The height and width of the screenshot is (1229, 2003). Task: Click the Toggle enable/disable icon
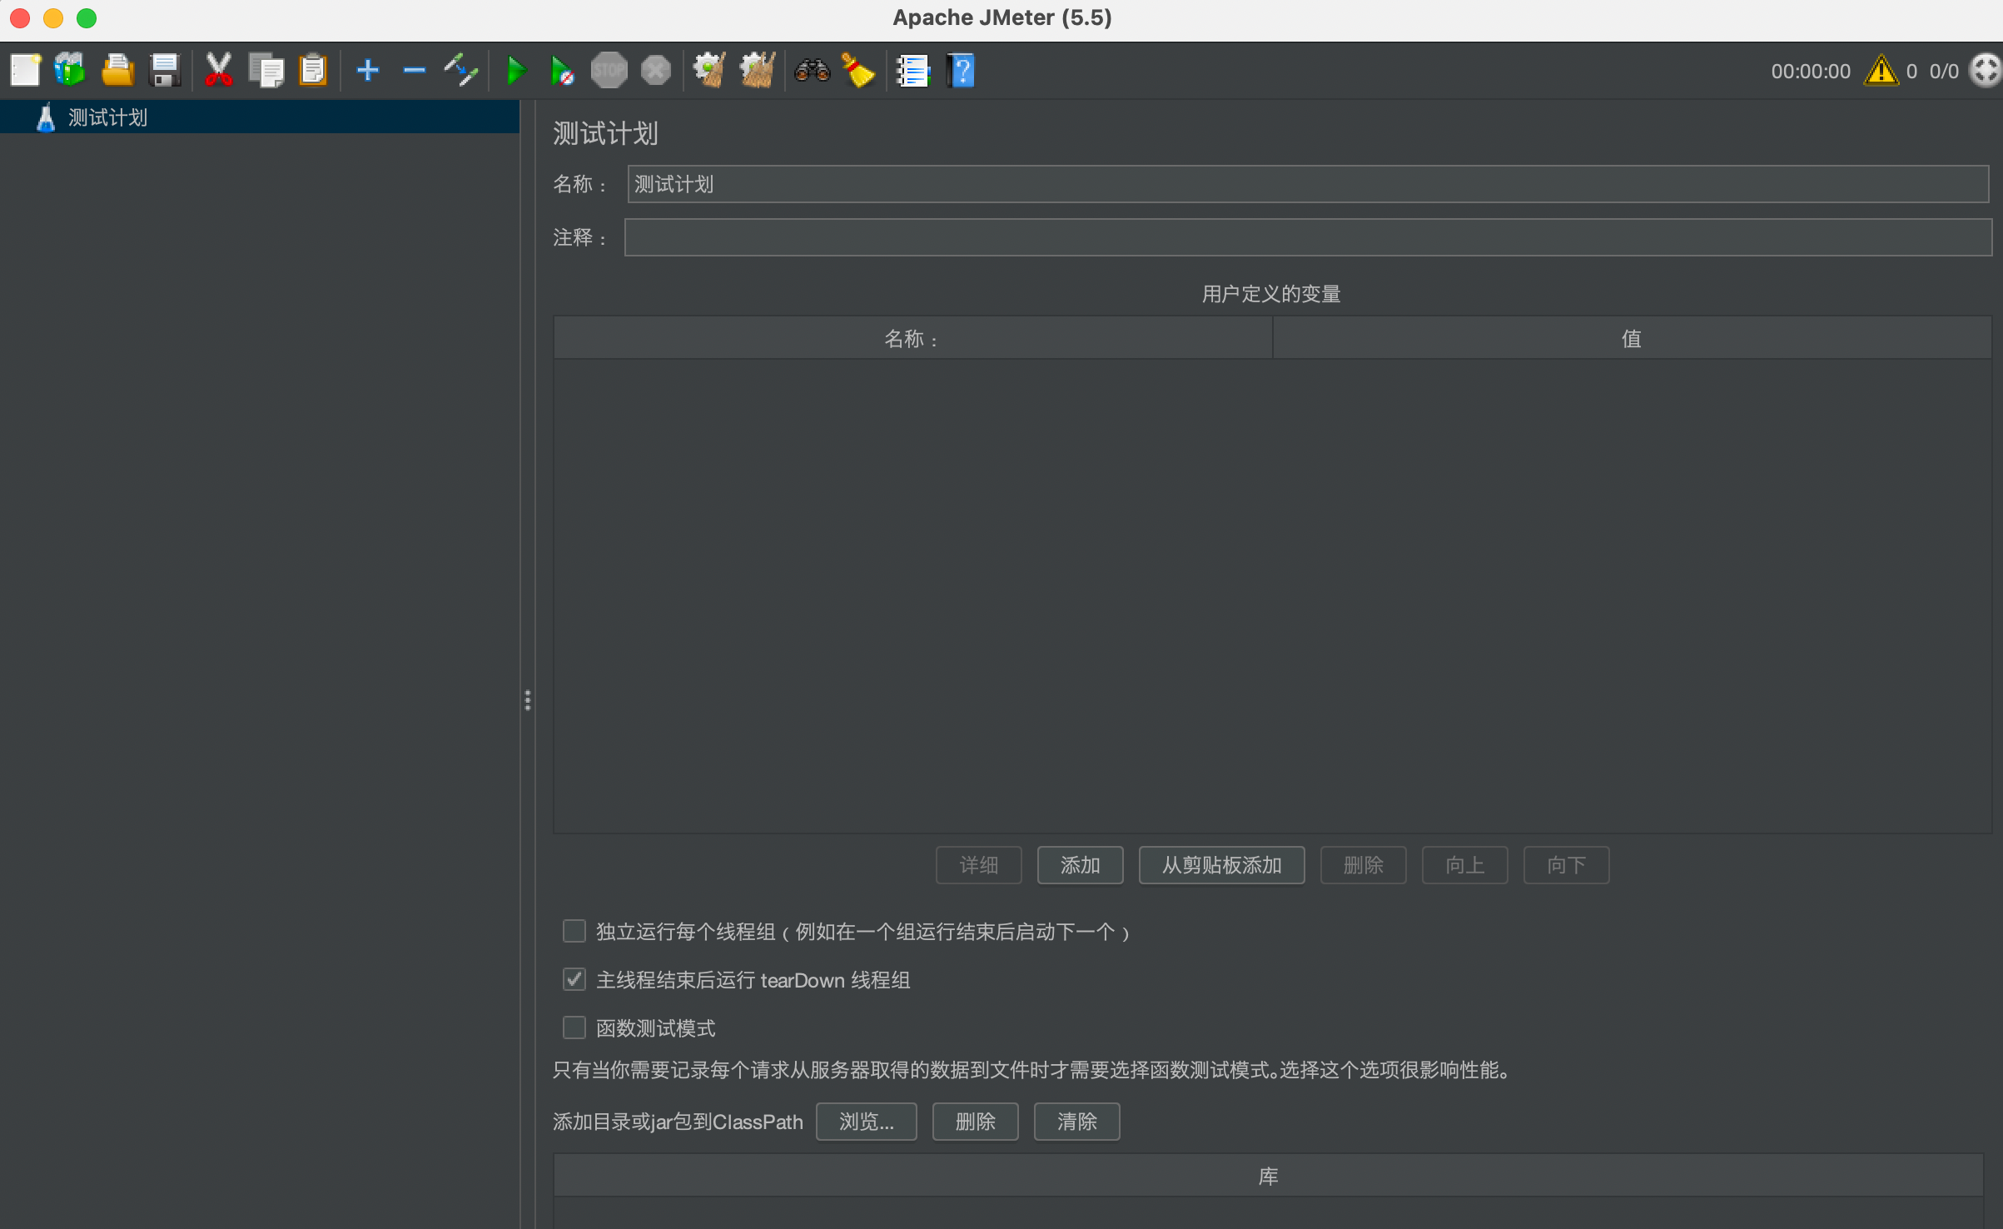(460, 71)
